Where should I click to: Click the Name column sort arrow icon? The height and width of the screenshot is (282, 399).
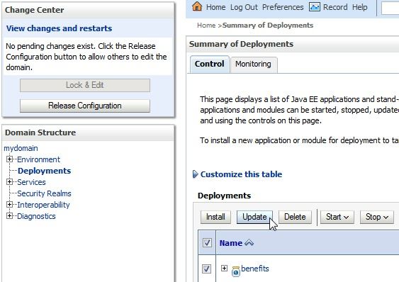[249, 243]
